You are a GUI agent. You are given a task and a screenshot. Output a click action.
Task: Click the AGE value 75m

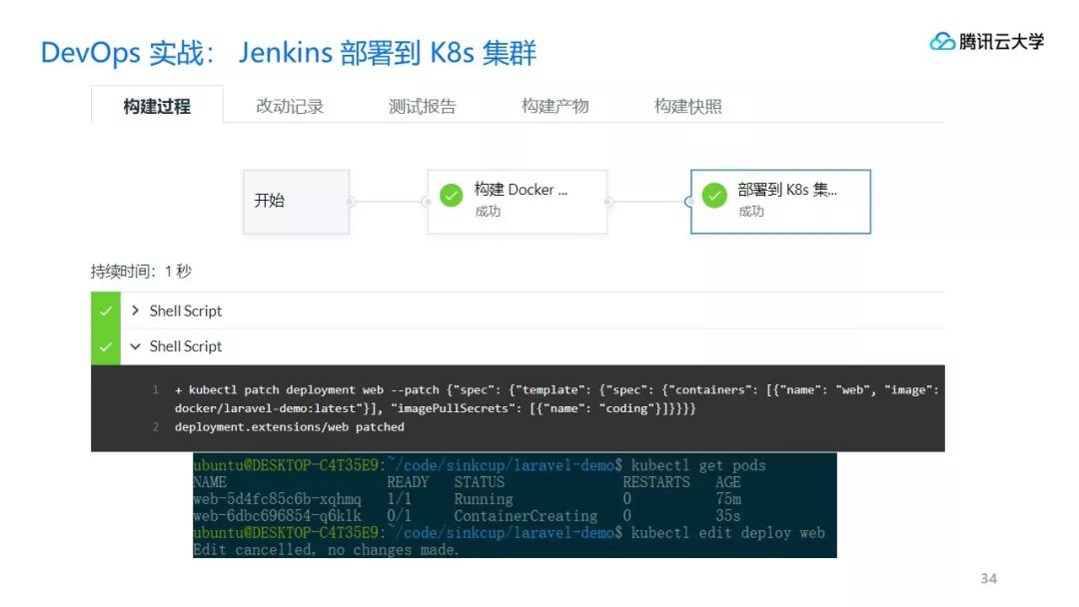tap(728, 499)
